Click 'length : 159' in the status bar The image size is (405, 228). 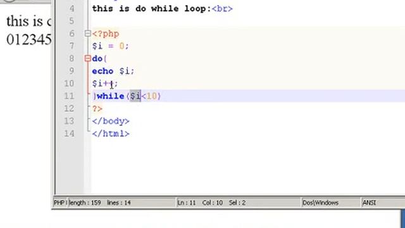[x=85, y=203]
